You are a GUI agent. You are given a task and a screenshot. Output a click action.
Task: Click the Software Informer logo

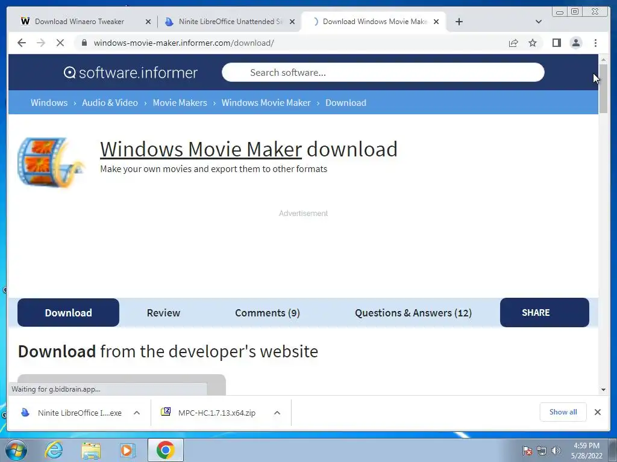pyautogui.click(x=130, y=73)
